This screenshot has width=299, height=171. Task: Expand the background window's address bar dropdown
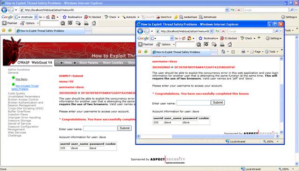227,10
